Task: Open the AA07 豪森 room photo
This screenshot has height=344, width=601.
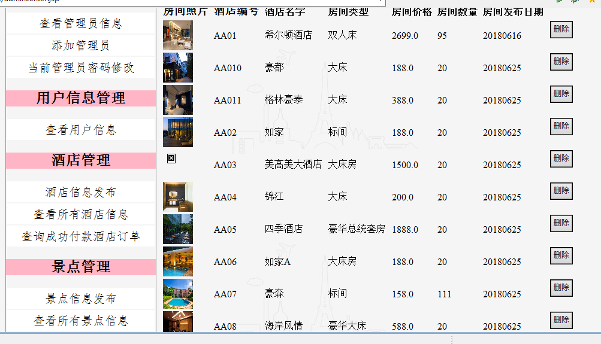Action: [178, 294]
